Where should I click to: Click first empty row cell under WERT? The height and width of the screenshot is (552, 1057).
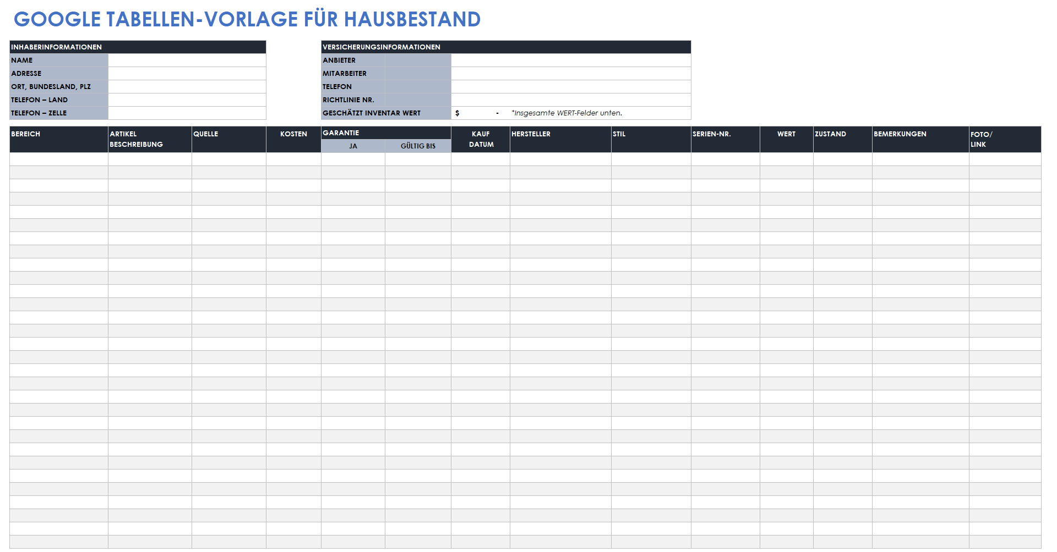(787, 159)
